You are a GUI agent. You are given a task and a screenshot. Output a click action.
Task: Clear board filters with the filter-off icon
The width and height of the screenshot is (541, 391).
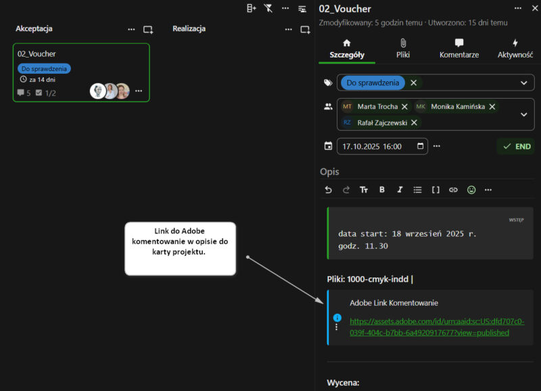pos(268,8)
